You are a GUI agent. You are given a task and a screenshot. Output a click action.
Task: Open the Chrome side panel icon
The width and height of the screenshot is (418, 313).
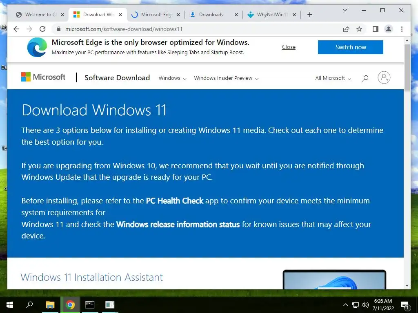tap(376, 29)
